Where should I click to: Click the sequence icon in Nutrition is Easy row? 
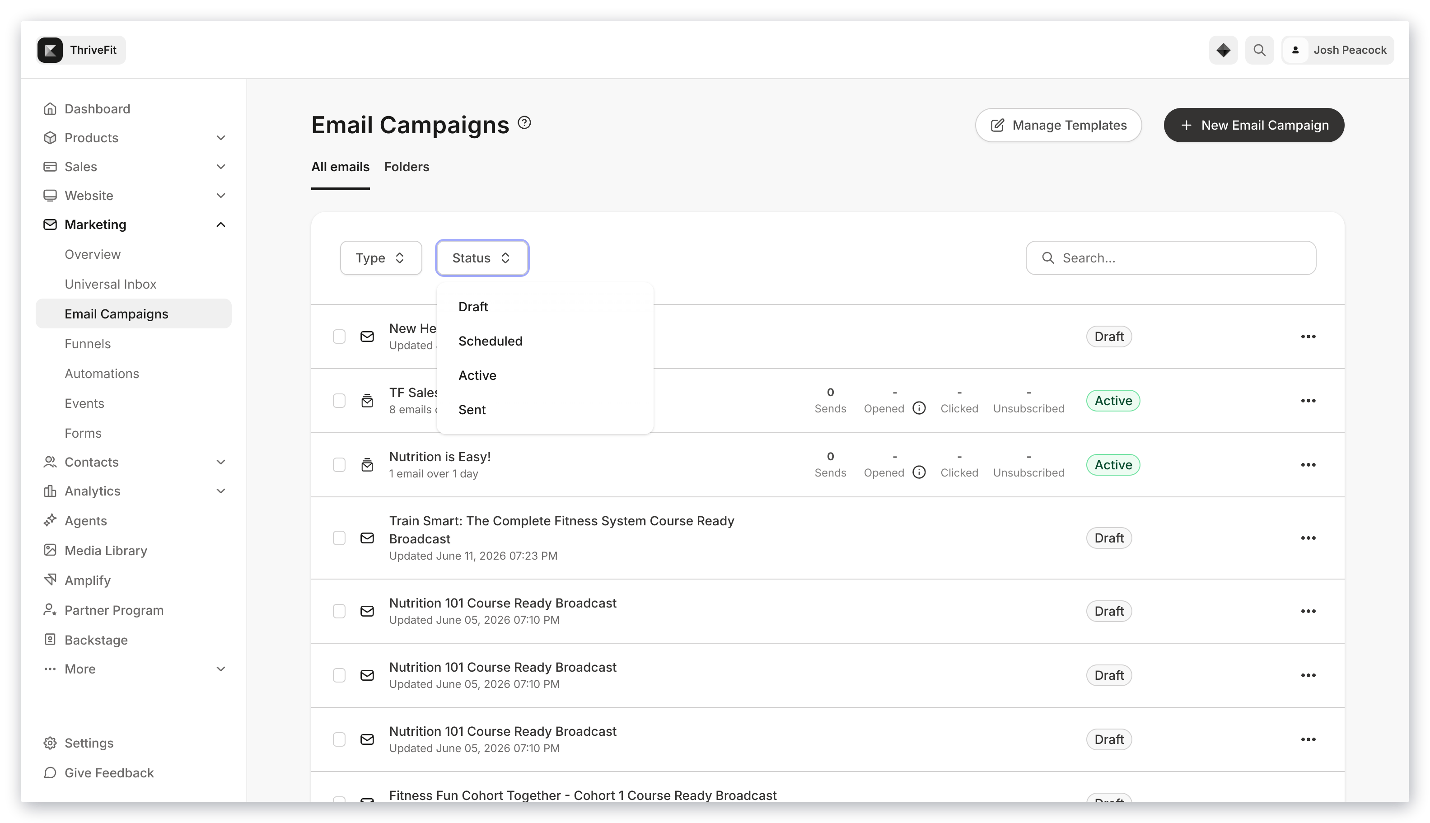(x=367, y=465)
